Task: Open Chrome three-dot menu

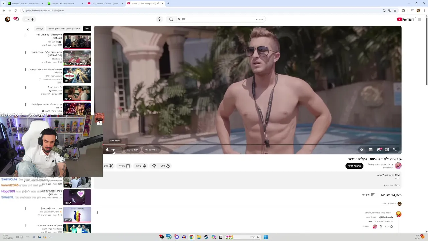Action: click(424, 10)
